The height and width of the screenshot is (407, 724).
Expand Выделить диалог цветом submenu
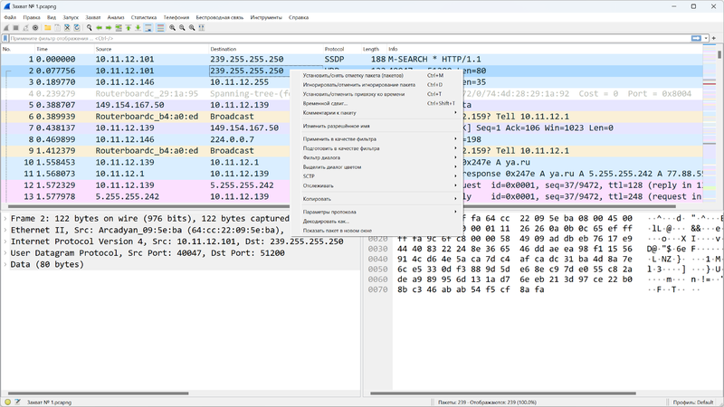point(376,167)
